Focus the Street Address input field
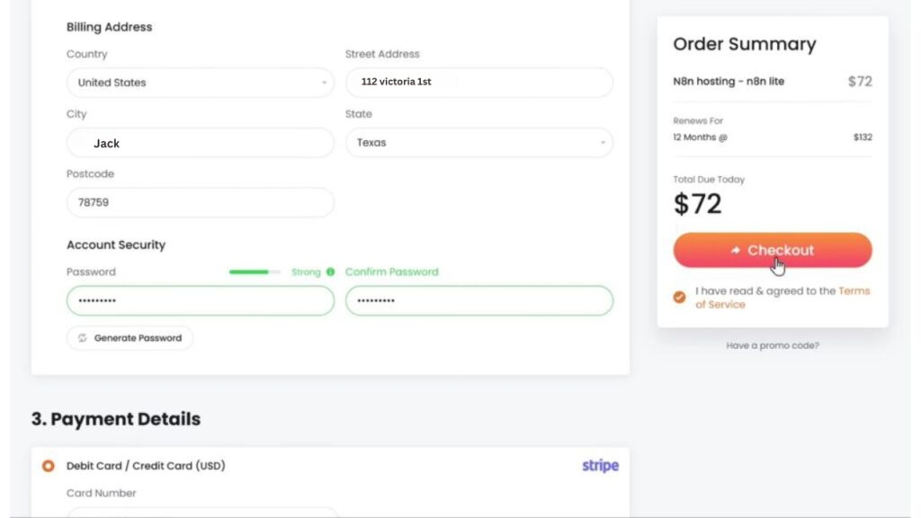 coord(478,82)
